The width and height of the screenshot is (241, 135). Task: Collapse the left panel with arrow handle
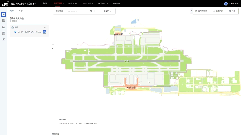click(x=53, y=49)
